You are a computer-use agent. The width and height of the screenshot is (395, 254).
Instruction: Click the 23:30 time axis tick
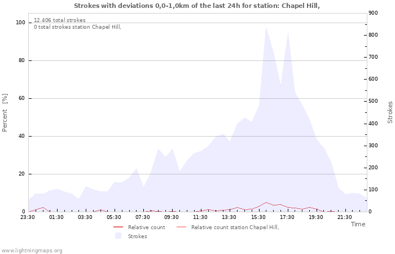point(28,217)
